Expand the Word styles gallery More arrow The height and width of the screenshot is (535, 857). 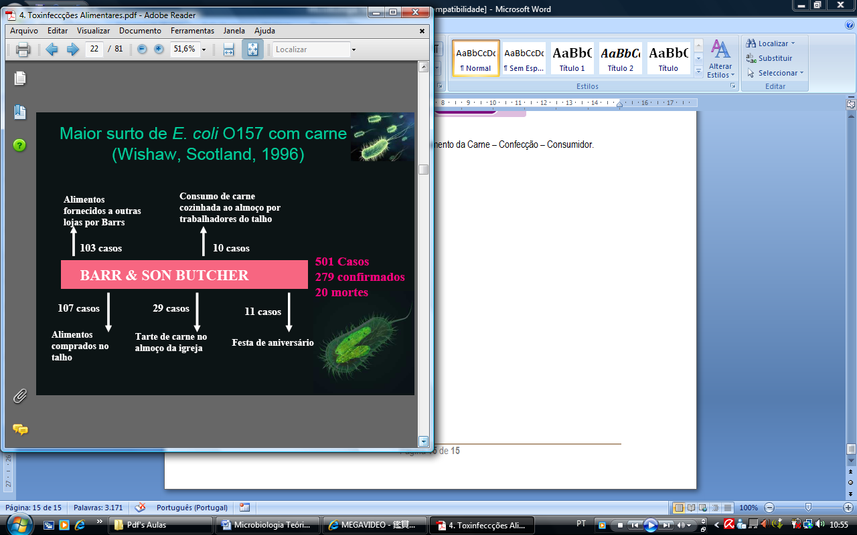point(698,70)
